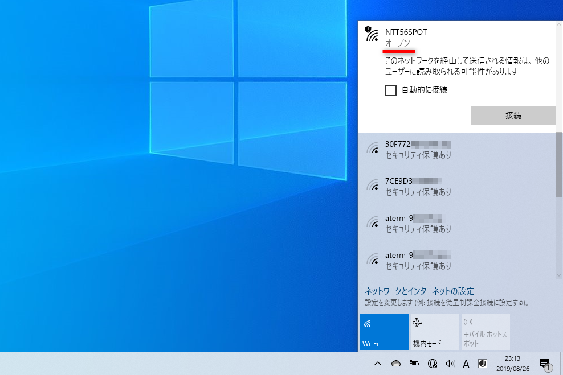Click the OneDrive cloud icon in the tray
Image resolution: width=563 pixels, height=375 pixels.
[395, 364]
